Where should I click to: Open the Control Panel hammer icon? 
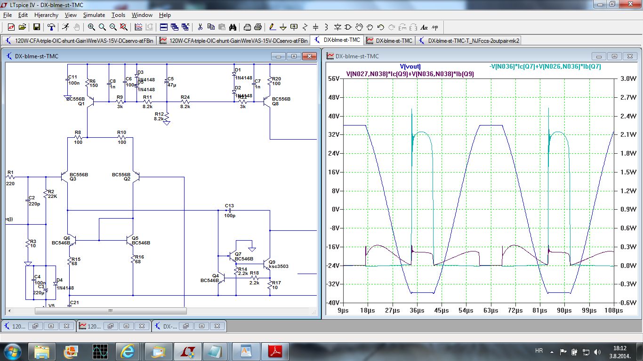point(51,27)
